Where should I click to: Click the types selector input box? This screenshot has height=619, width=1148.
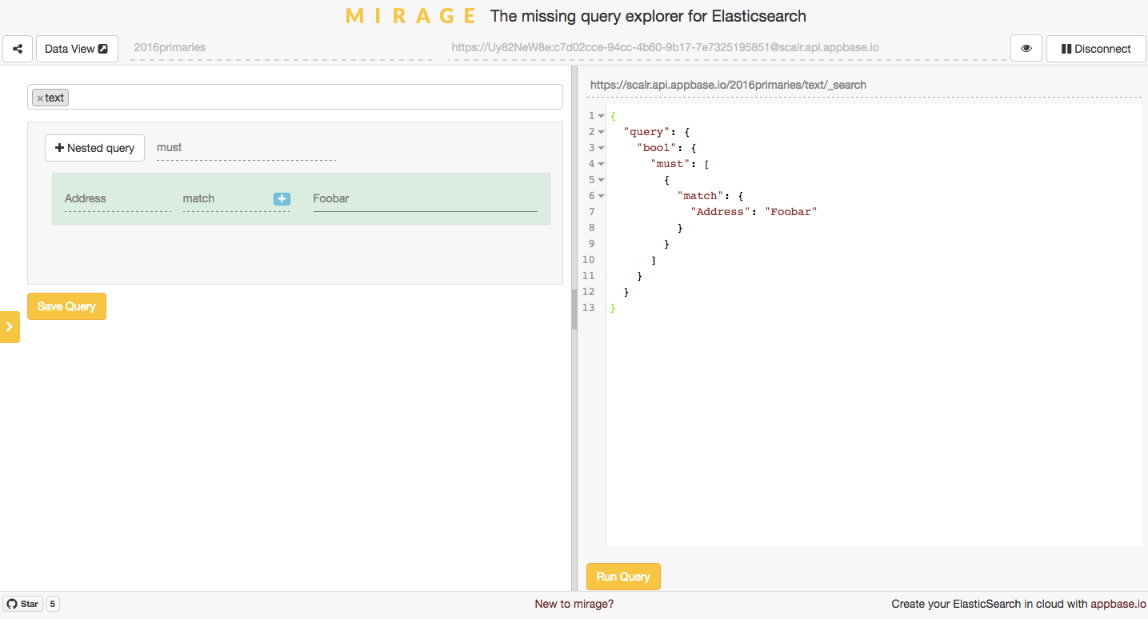(295, 98)
